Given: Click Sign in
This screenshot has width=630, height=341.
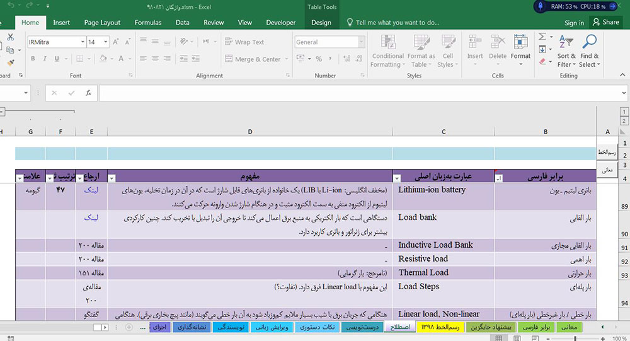Looking at the screenshot, I should [x=574, y=23].
